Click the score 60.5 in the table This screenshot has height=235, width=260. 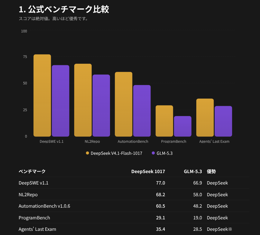pos(161,206)
